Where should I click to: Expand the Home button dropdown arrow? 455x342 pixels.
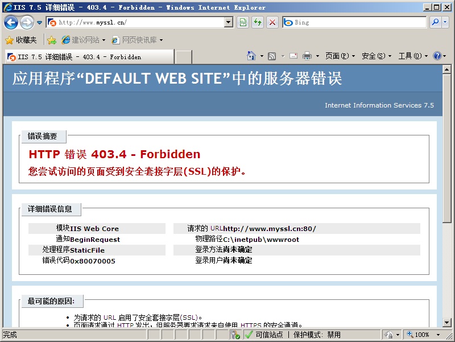coord(262,56)
